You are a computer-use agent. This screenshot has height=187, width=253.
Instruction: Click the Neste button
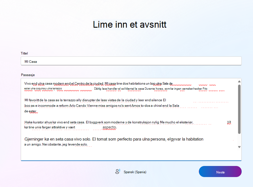pyautogui.click(x=220, y=172)
